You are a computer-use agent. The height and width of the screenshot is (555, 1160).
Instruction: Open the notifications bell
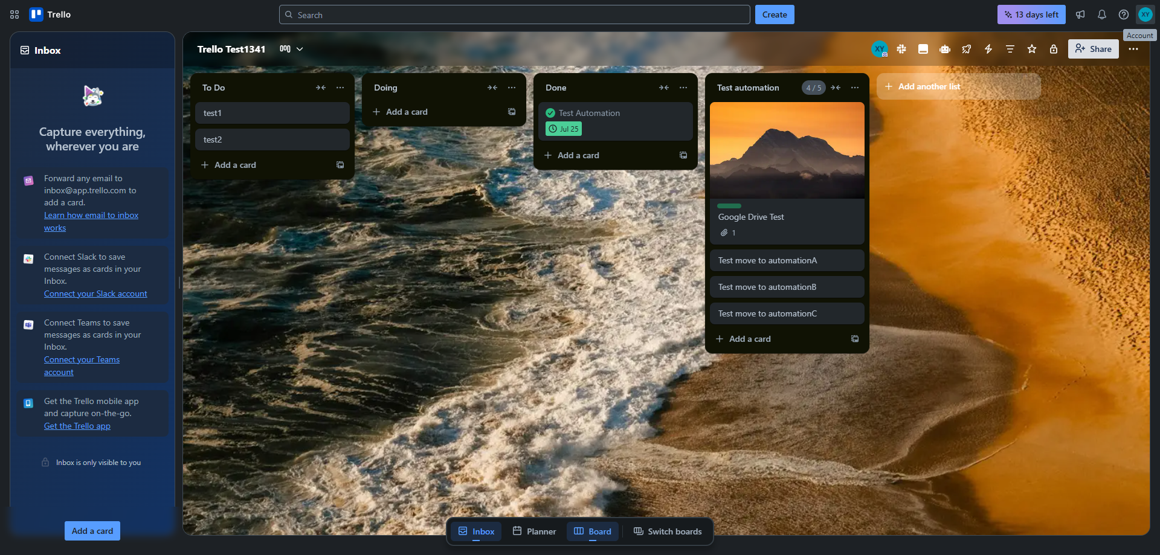pos(1102,14)
